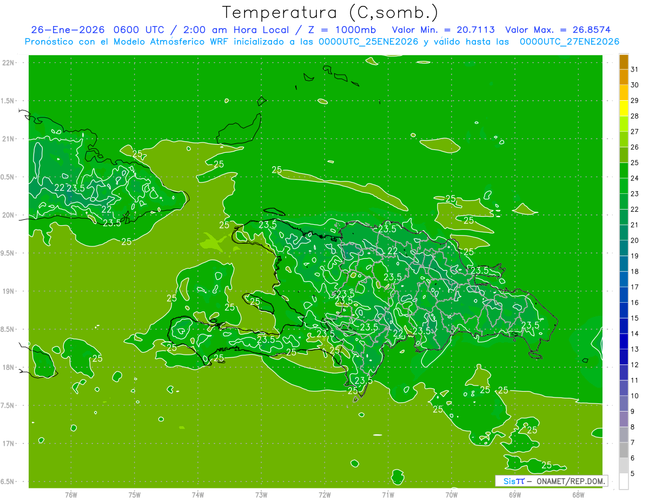Click the teal legend swatch between 20 and 21

624,232
